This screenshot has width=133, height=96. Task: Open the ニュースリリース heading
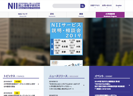click(x=58, y=76)
